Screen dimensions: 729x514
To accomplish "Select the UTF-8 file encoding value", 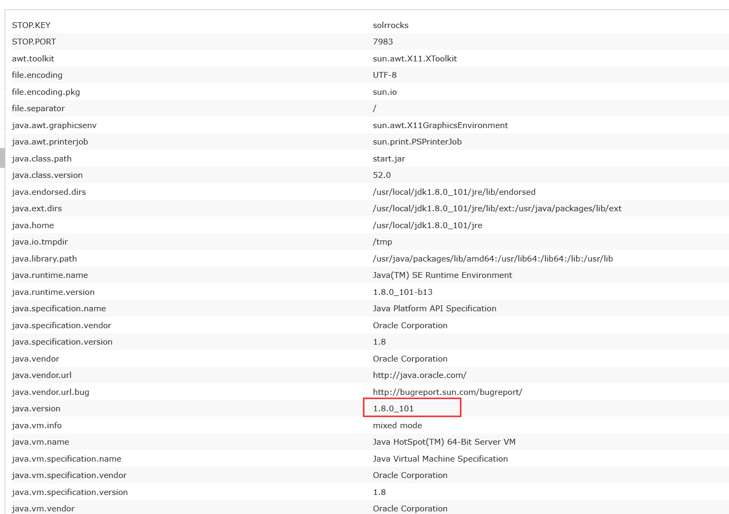I will [x=384, y=75].
